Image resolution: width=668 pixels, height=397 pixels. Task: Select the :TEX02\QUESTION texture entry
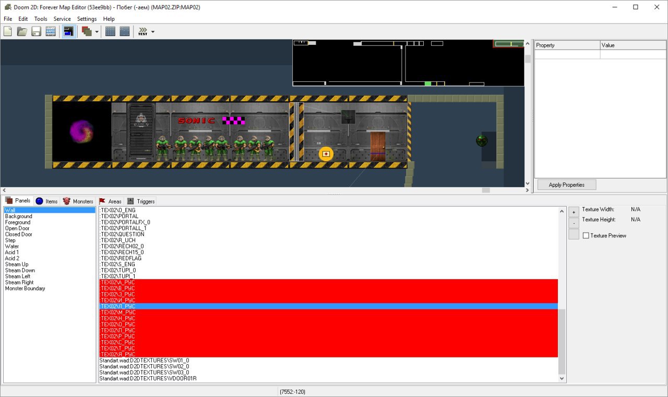coord(329,234)
